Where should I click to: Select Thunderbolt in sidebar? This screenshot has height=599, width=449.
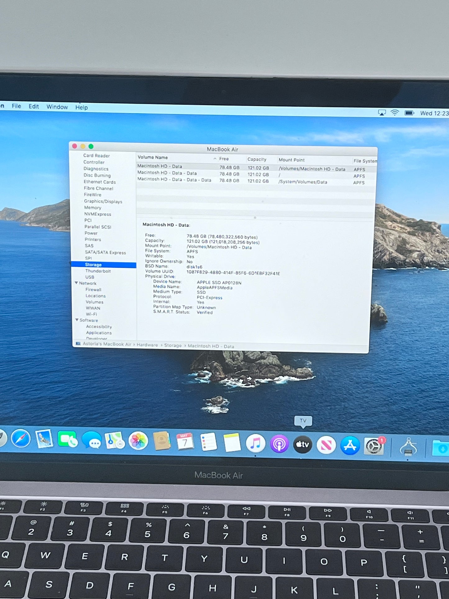coord(98,271)
